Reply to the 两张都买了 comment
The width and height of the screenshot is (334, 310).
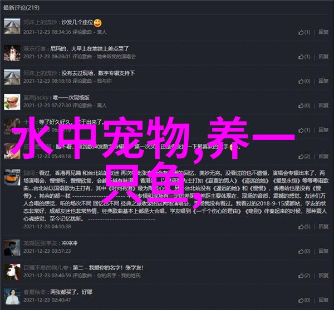tap(323, 300)
